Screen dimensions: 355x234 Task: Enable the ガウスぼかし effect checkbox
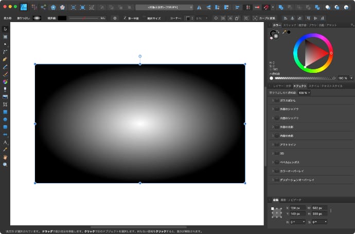tap(277, 101)
